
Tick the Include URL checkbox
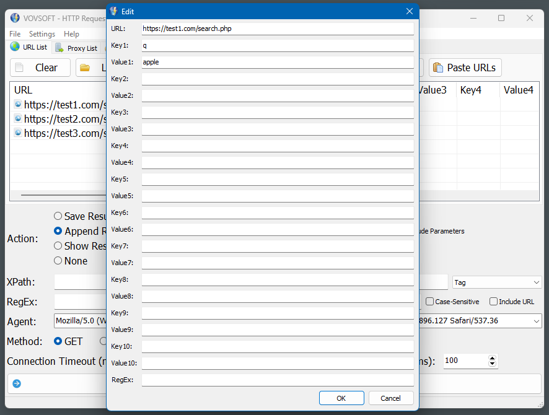coord(493,301)
